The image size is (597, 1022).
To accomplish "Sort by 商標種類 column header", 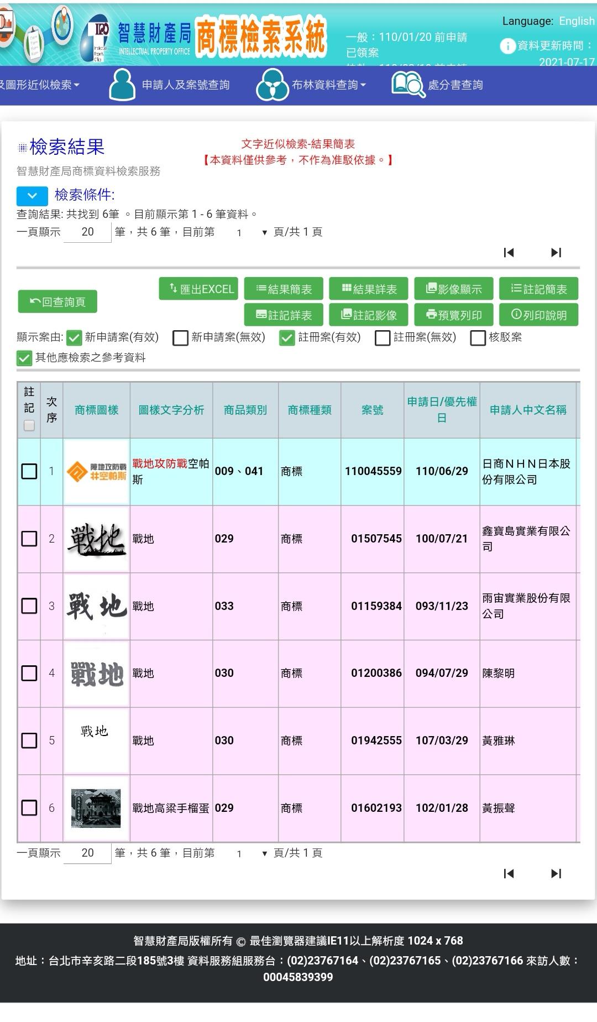I will [310, 410].
